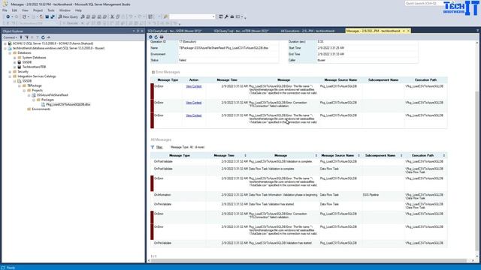Open the Tools menu
481x270 pixels.
[x=51, y=10]
